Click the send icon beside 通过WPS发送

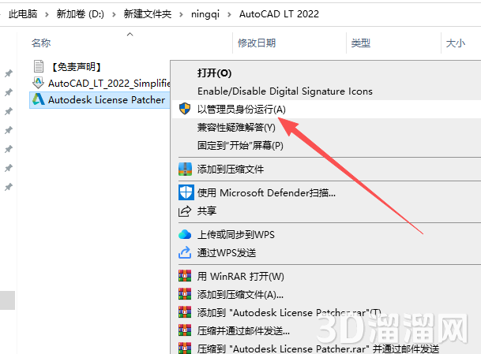click(185, 252)
